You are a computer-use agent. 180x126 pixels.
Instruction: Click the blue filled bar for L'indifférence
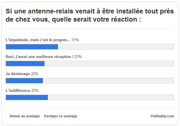click(x=27, y=97)
